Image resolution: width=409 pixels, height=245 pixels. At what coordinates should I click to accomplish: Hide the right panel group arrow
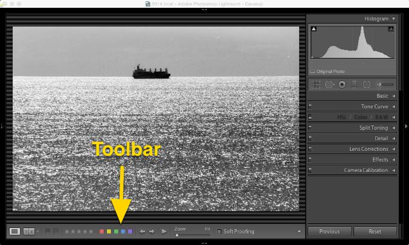point(406,126)
